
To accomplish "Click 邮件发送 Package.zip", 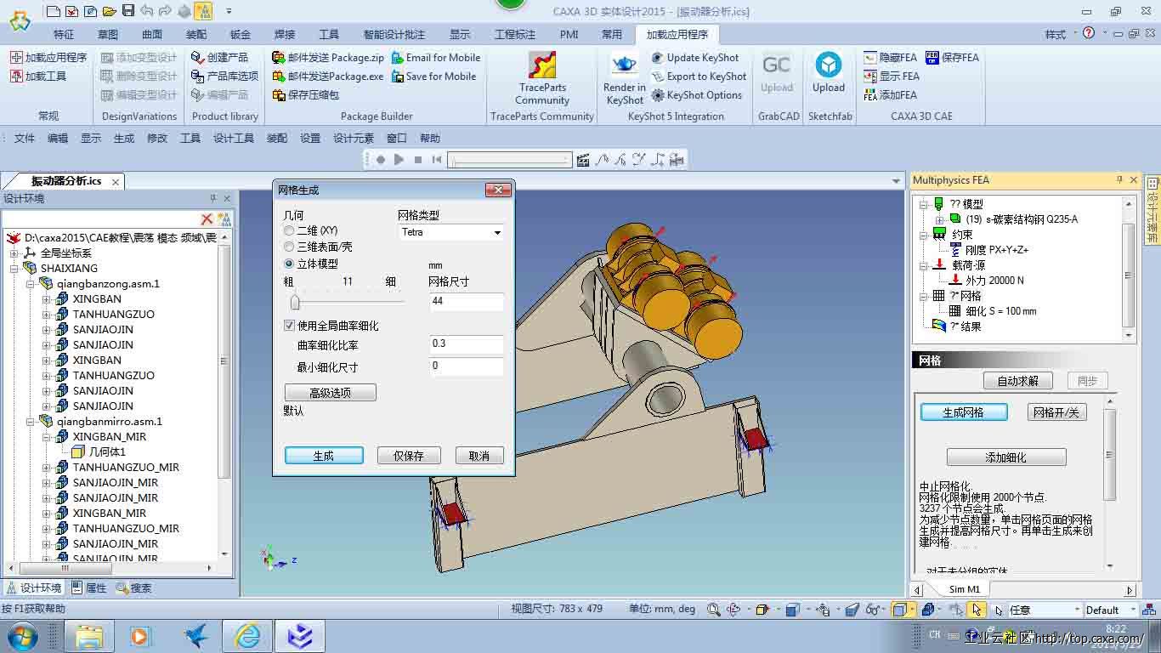I will tap(327, 58).
